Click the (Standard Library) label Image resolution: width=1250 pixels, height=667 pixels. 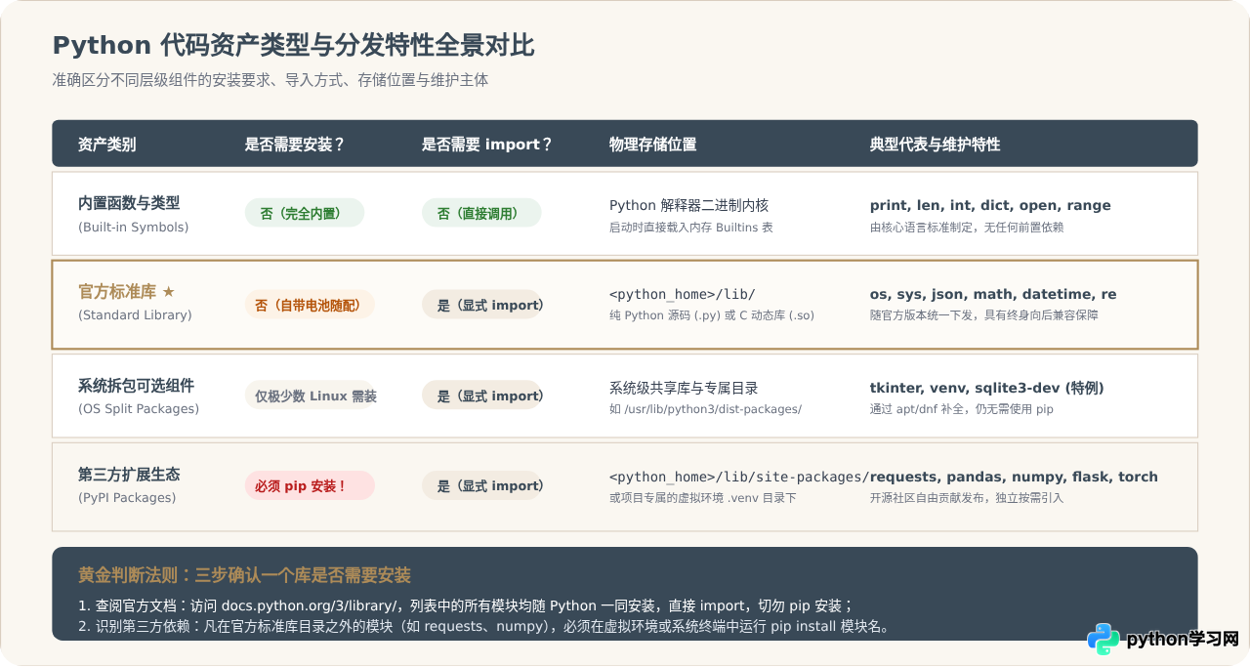(x=135, y=315)
